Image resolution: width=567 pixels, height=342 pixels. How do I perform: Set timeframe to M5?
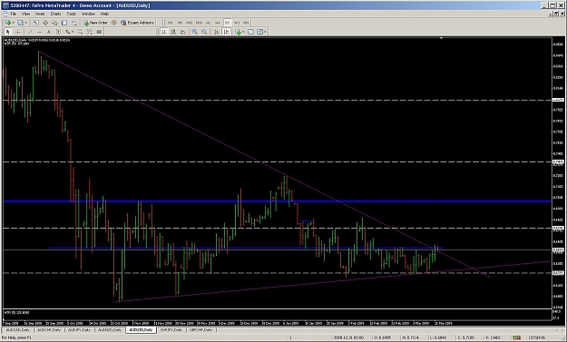coord(180,23)
